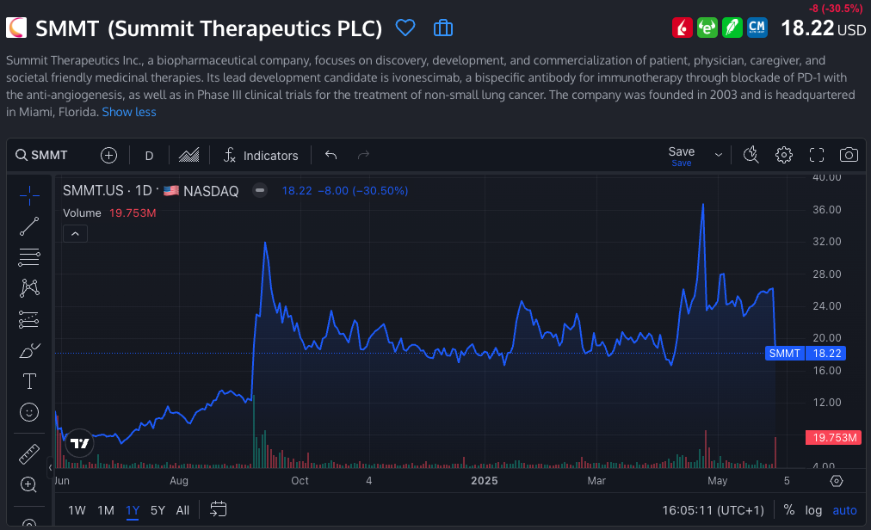Open time axis settings gear icon
The height and width of the screenshot is (530, 871).
[837, 481]
